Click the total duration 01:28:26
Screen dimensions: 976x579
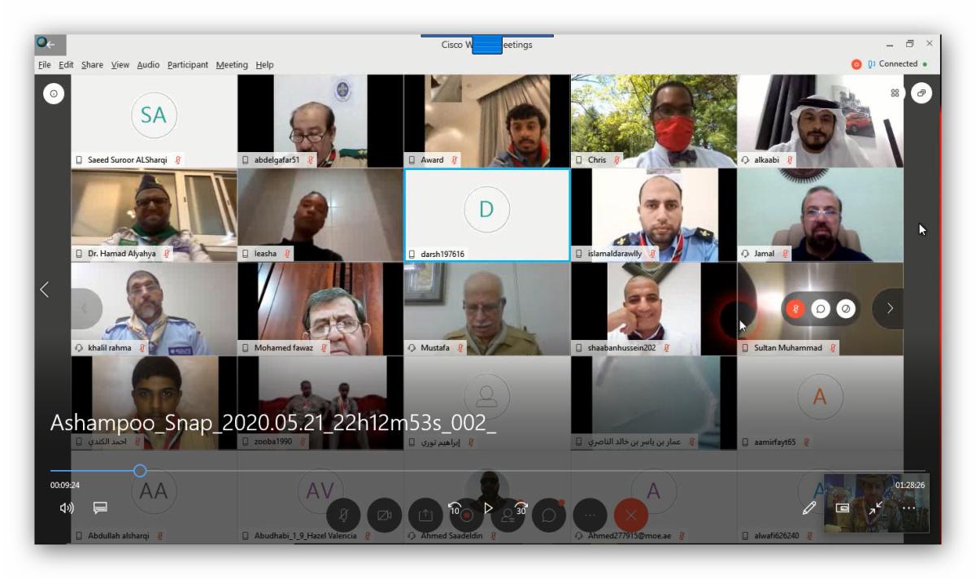pyautogui.click(x=910, y=485)
